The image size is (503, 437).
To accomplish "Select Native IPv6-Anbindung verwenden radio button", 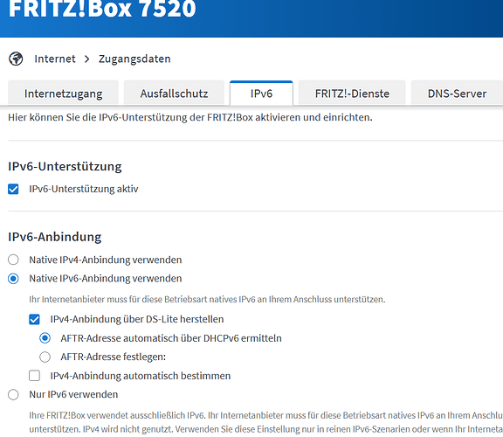I will tap(13, 279).
